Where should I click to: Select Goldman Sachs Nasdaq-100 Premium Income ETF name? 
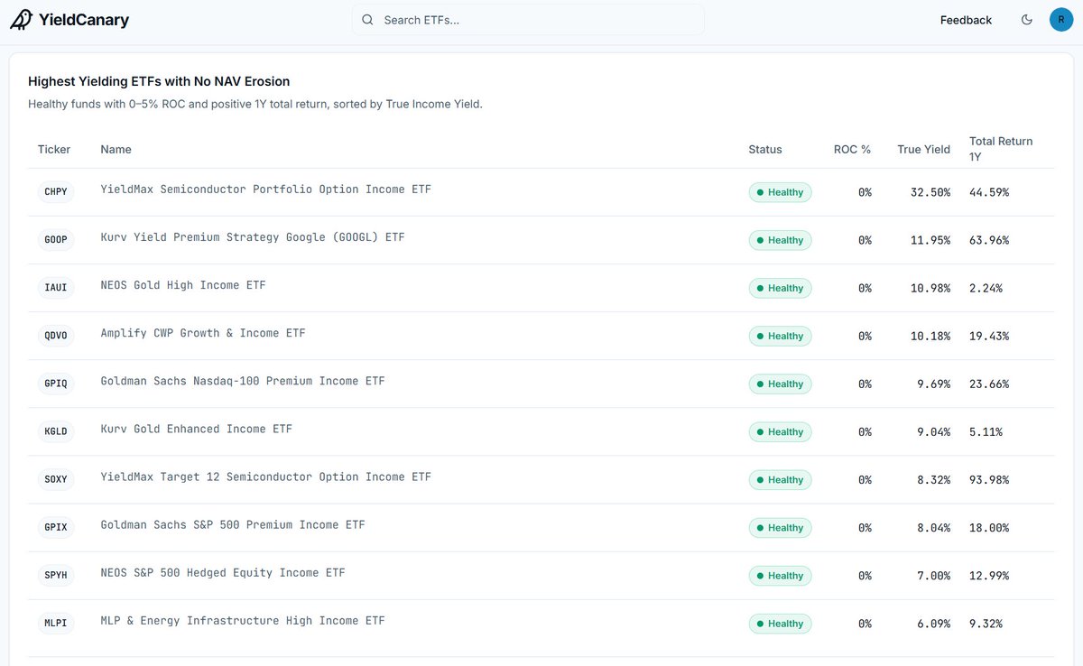coord(243,381)
